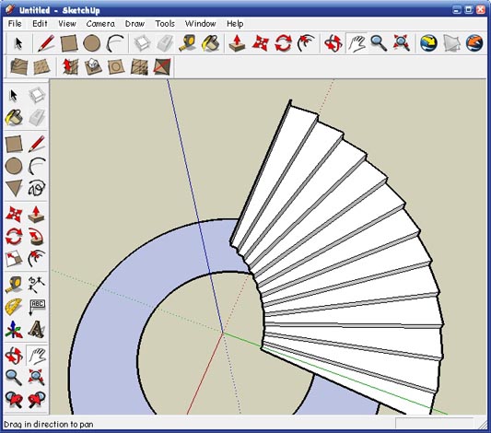Image resolution: width=491 pixels, height=433 pixels.
Task: Open the Window menu
Action: coord(201,24)
